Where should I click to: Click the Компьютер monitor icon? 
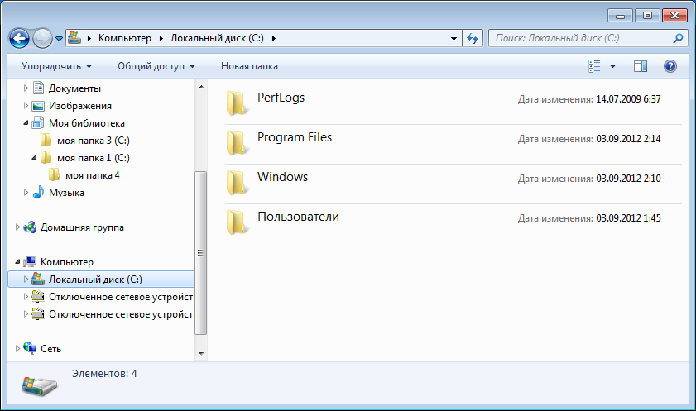[30, 261]
